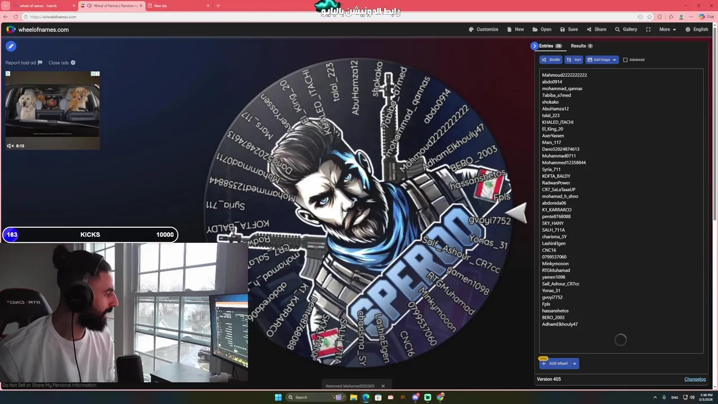
Task: Click Add image button
Action: pos(598,59)
